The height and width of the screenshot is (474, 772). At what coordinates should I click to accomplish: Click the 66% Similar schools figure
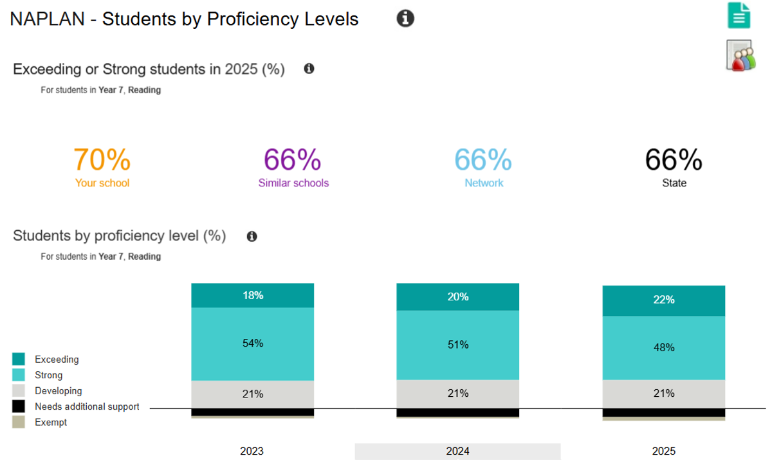(x=293, y=160)
